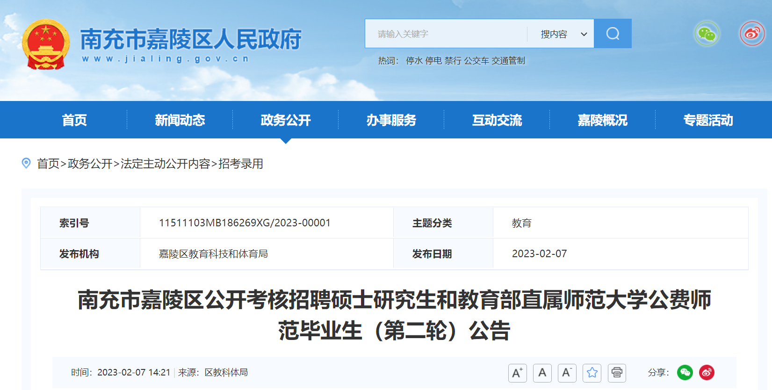The image size is (772, 390).
Task: Click the 停水 hot keyword link
Action: tap(414, 61)
